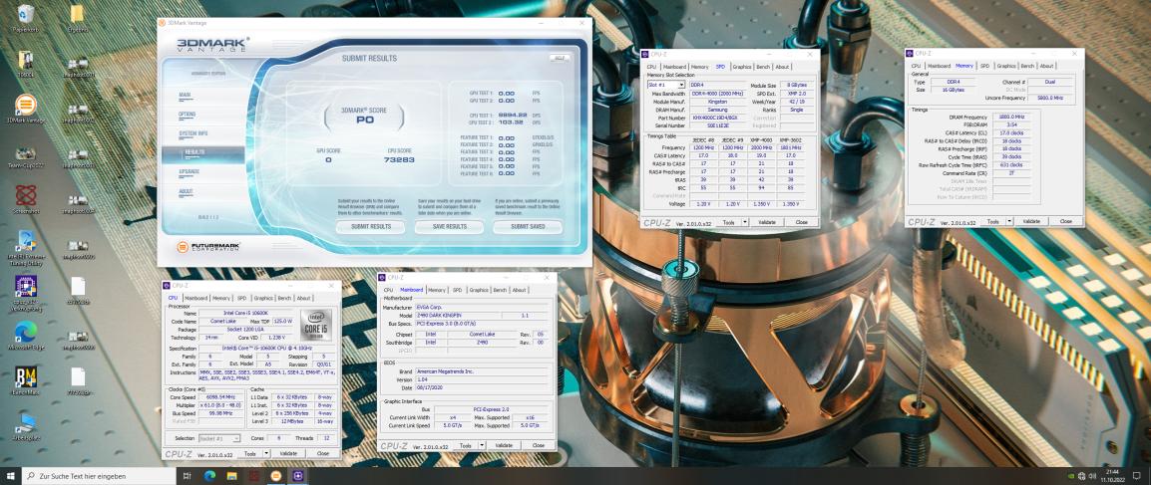1151x485 pixels.
Task: Switch to the Bench tab in the CPU window
Action: (284, 298)
